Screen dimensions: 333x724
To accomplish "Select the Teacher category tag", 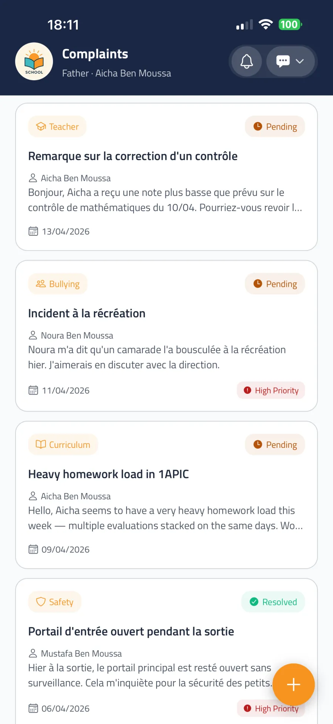I will point(57,127).
